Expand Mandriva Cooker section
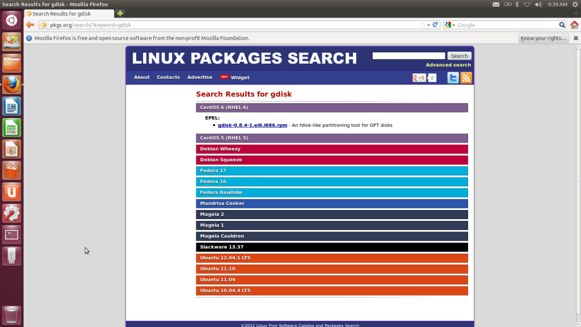 pyautogui.click(x=332, y=204)
